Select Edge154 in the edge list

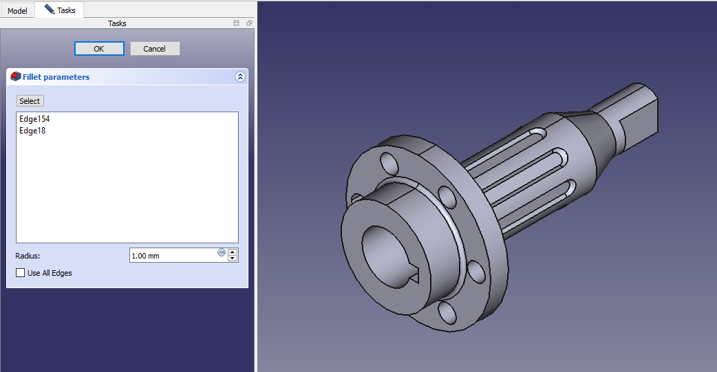pyautogui.click(x=34, y=119)
